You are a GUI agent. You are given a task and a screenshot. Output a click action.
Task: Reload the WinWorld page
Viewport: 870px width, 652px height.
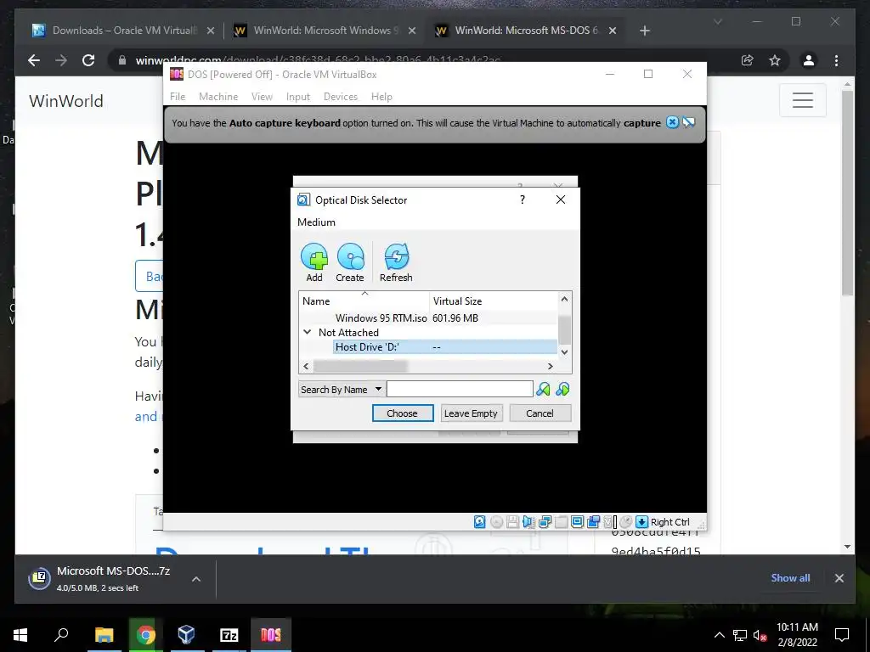(88, 60)
